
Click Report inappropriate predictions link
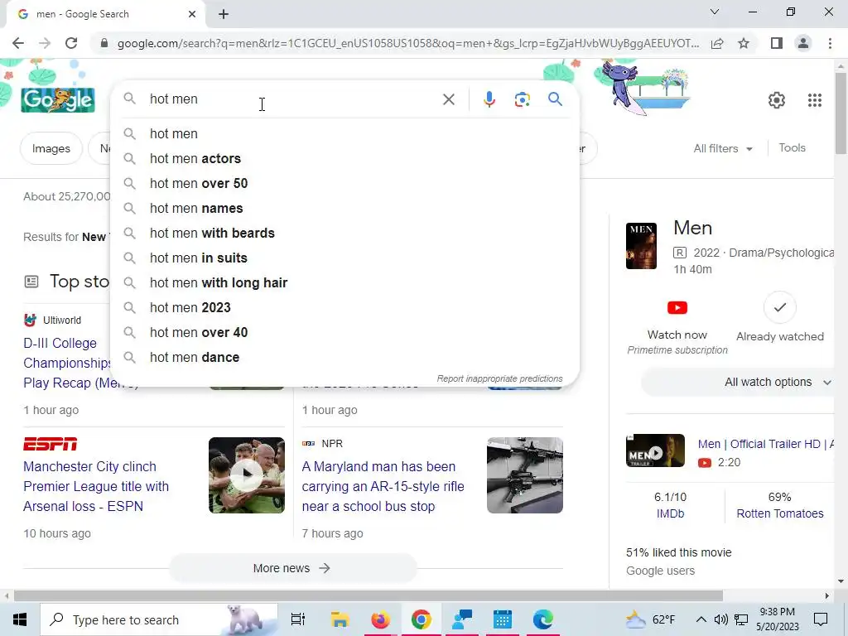499,378
